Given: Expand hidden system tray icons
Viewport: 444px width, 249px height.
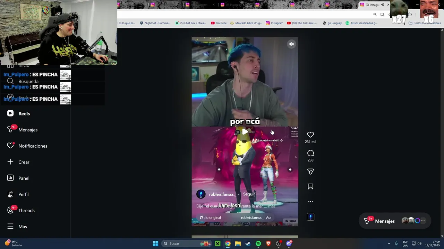Looking at the screenshot, I should click(x=389, y=243).
